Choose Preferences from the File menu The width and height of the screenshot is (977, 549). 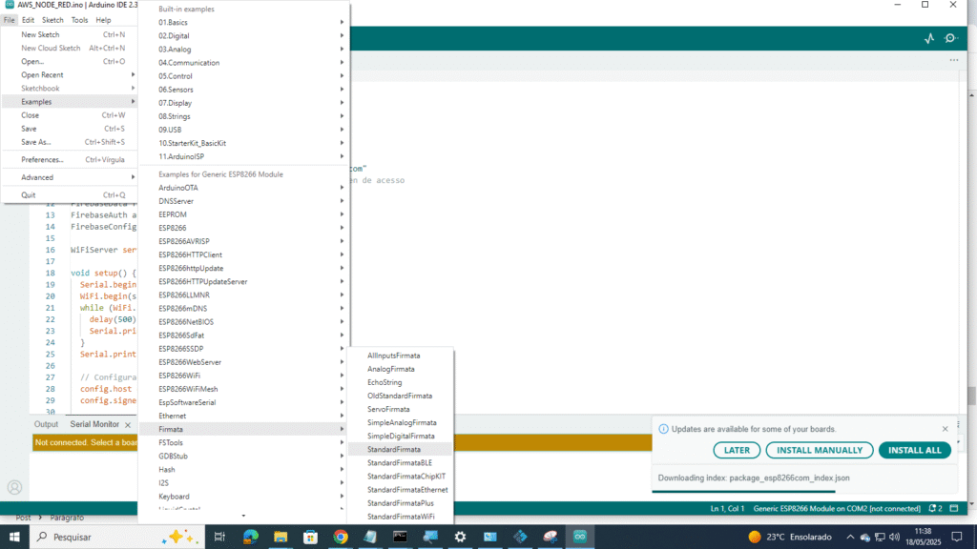(43, 159)
